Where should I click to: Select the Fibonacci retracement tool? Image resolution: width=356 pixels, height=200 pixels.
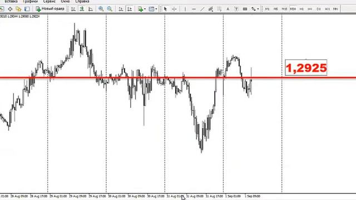point(219,9)
